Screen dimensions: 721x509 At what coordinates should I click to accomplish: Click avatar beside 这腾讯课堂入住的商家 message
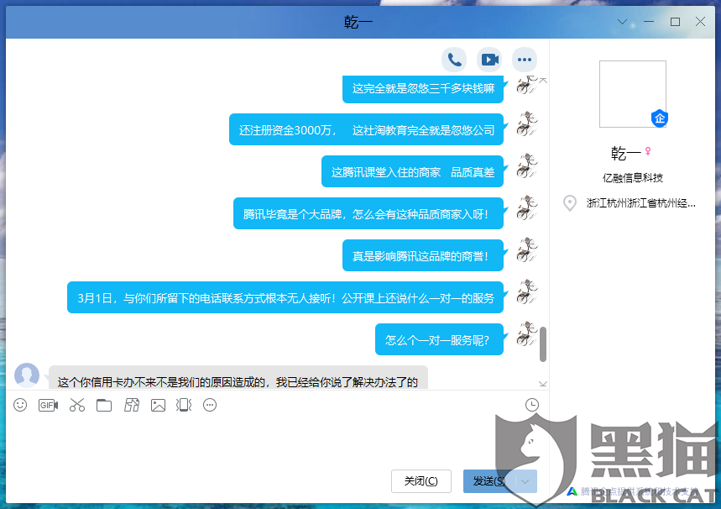[x=526, y=165]
